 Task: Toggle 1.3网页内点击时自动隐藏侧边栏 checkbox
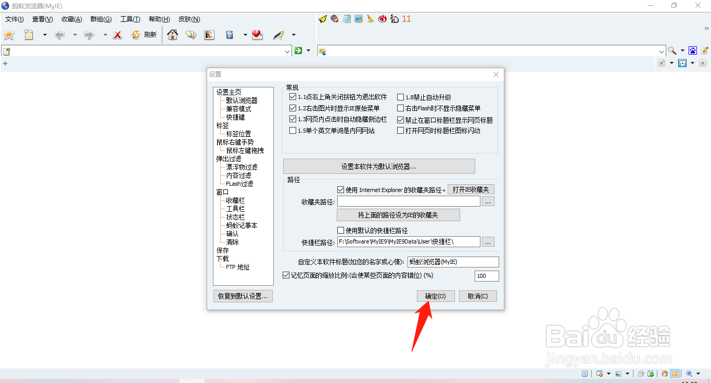pos(293,119)
